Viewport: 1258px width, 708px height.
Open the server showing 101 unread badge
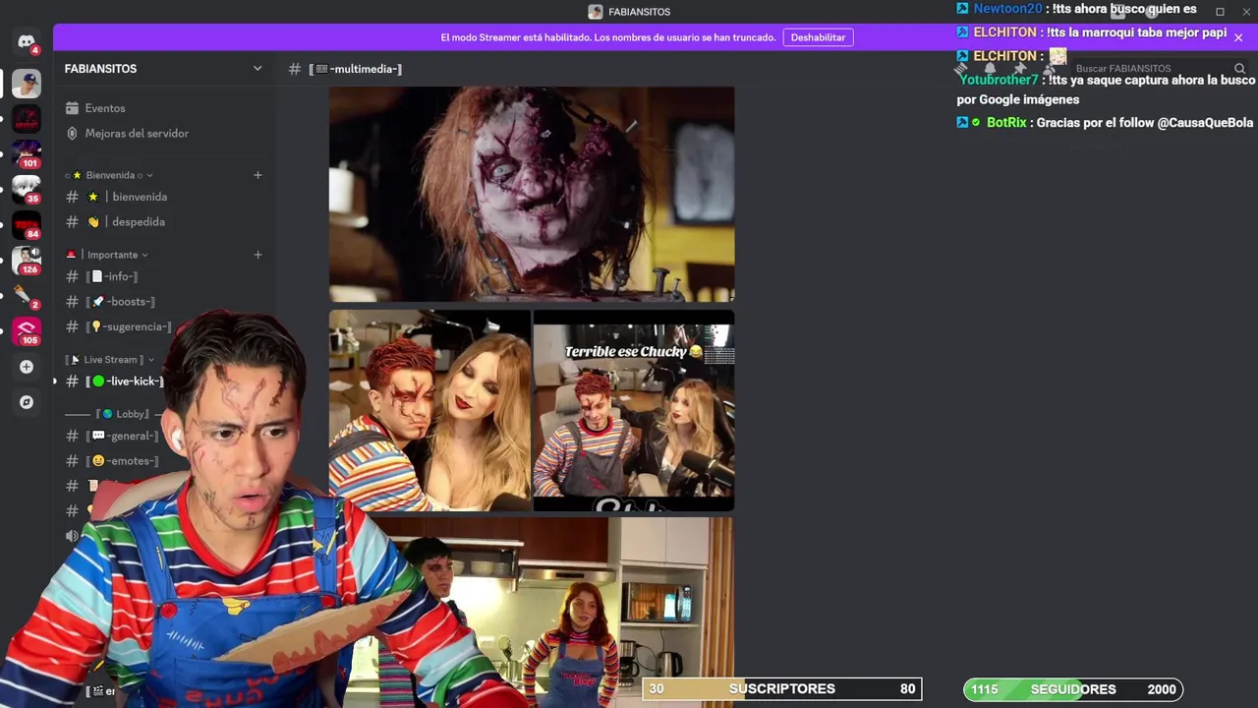coord(27,154)
